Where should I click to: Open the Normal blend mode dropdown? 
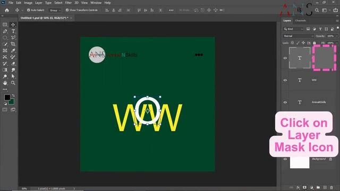[298, 36]
